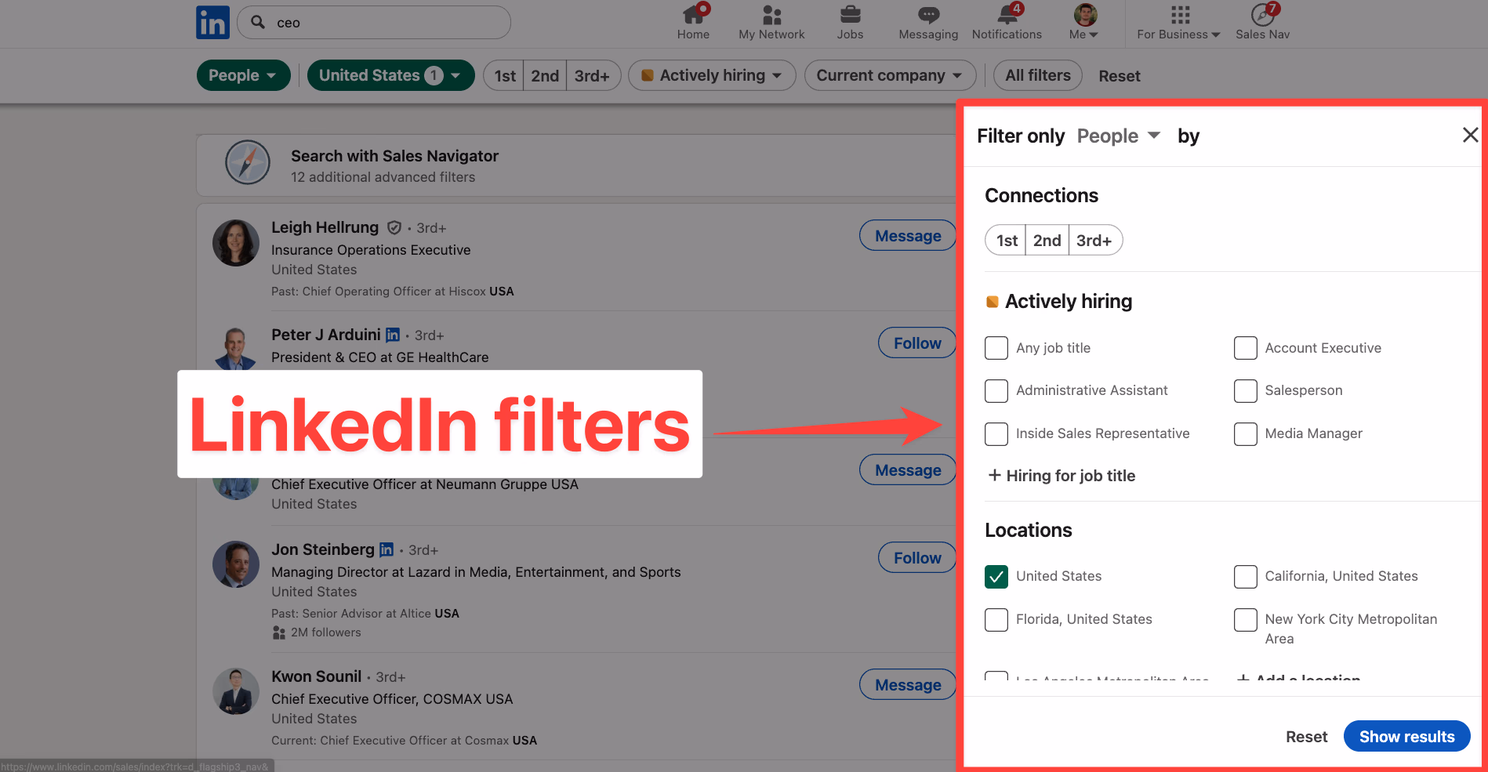Image resolution: width=1488 pixels, height=772 pixels.
Task: Launch Sales Nav
Action: tap(1262, 22)
